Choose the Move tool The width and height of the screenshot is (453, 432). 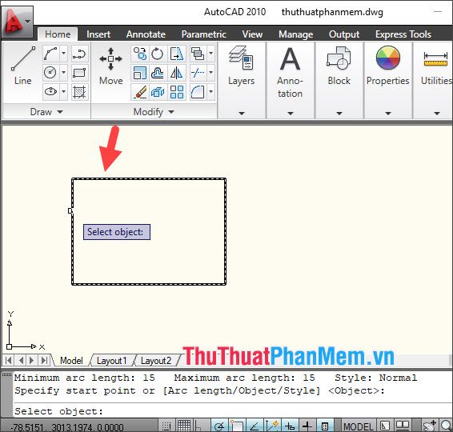click(111, 66)
